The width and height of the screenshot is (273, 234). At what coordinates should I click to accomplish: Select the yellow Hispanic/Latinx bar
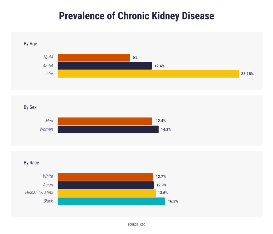pyautogui.click(x=107, y=193)
